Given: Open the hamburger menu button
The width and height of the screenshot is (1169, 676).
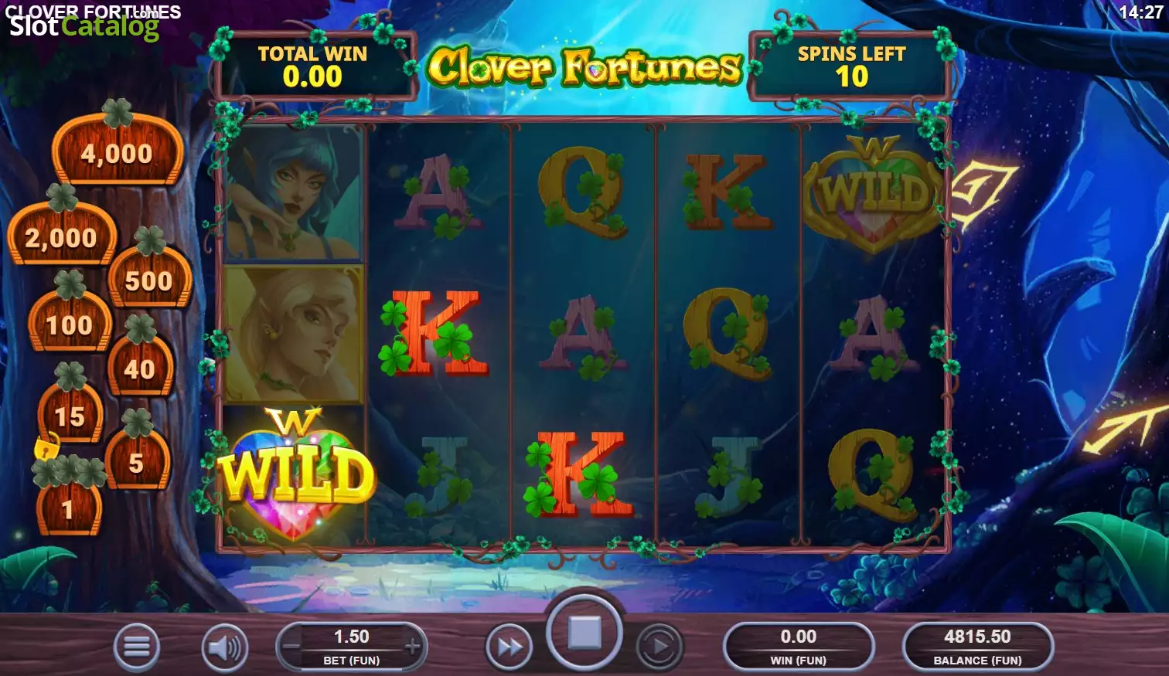Looking at the screenshot, I should tap(137, 647).
